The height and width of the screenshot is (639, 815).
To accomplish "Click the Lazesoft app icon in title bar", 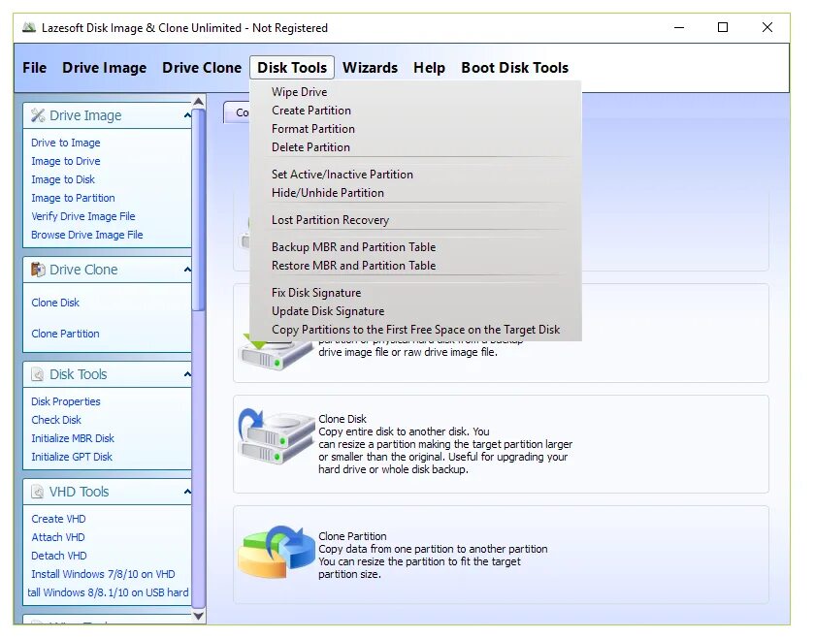I will [x=29, y=27].
